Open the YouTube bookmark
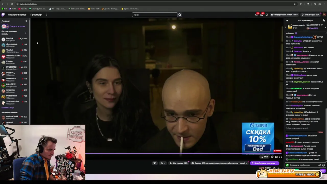Image resolution: width=327 pixels, height=184 pixels. pyautogui.click(x=23, y=9)
